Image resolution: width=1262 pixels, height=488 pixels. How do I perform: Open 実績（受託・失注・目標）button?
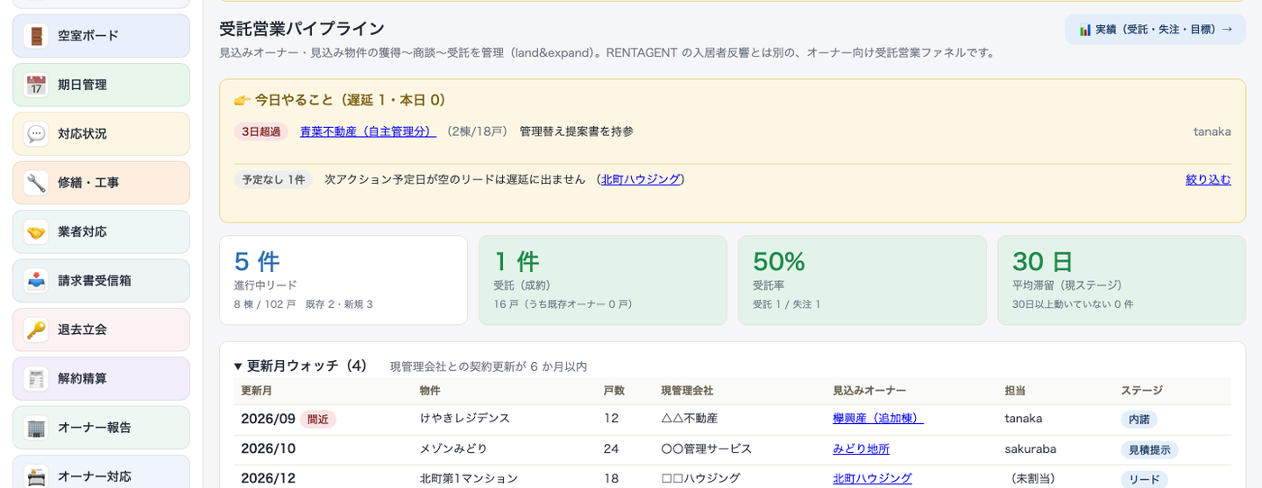(x=1155, y=30)
